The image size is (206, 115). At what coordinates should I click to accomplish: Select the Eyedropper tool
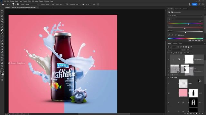tap(2, 27)
